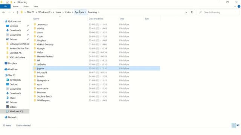Navigate to Windows (C:) in breadcrumb
This screenshot has width=241, height=135.
pyautogui.click(x=45, y=12)
